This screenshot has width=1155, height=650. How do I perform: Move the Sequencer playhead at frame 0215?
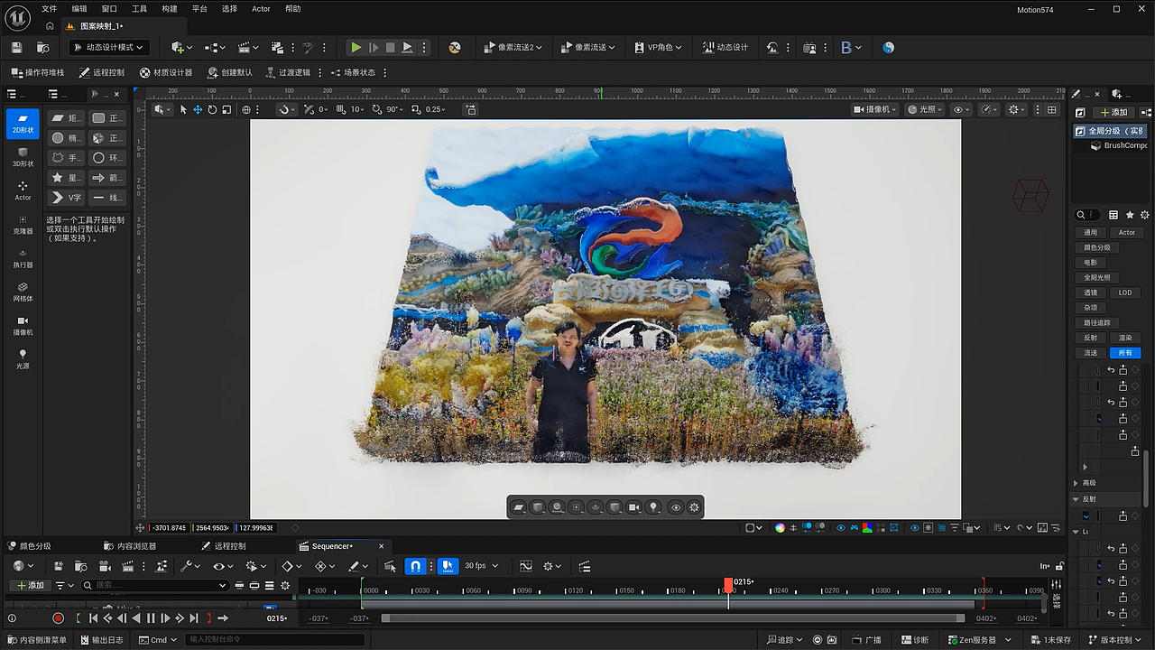[x=728, y=585]
